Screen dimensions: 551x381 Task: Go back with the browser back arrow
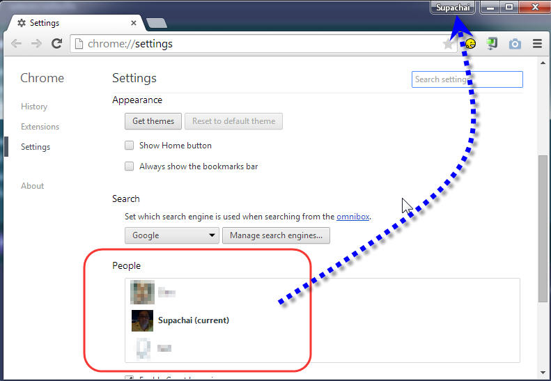coord(16,44)
